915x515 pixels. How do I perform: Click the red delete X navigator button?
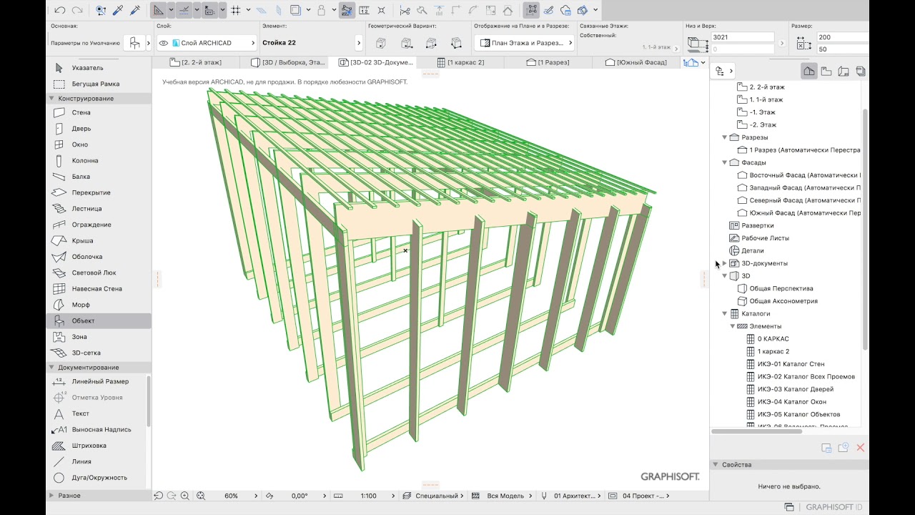click(x=861, y=448)
